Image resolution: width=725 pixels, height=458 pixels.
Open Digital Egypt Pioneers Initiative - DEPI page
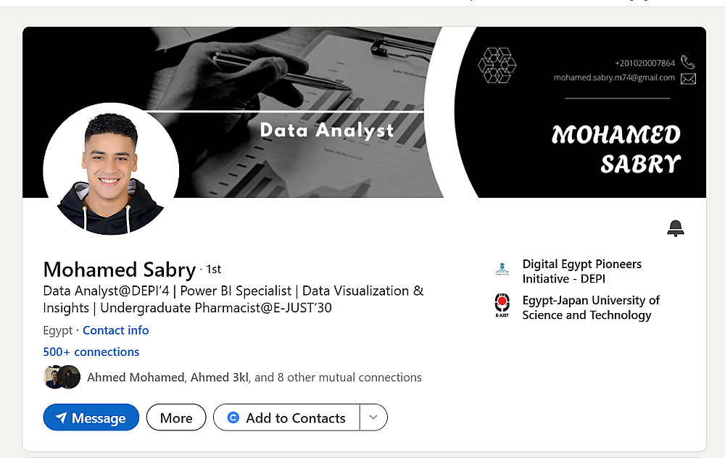click(581, 271)
